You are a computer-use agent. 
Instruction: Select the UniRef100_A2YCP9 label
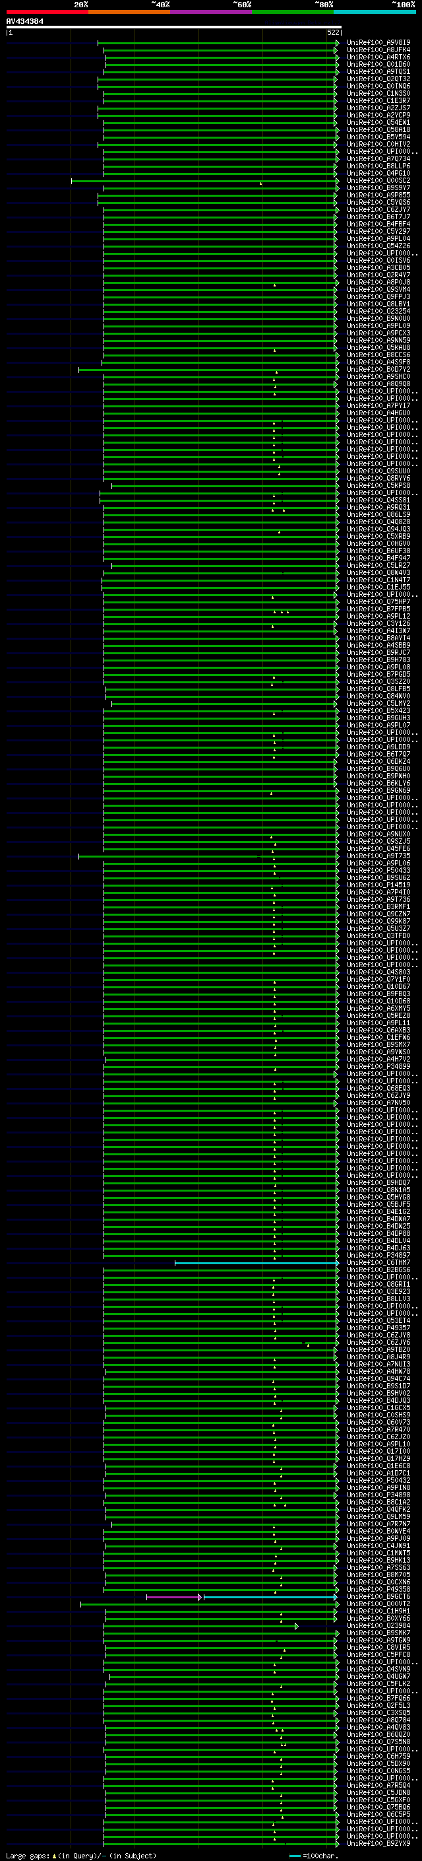tap(378, 115)
